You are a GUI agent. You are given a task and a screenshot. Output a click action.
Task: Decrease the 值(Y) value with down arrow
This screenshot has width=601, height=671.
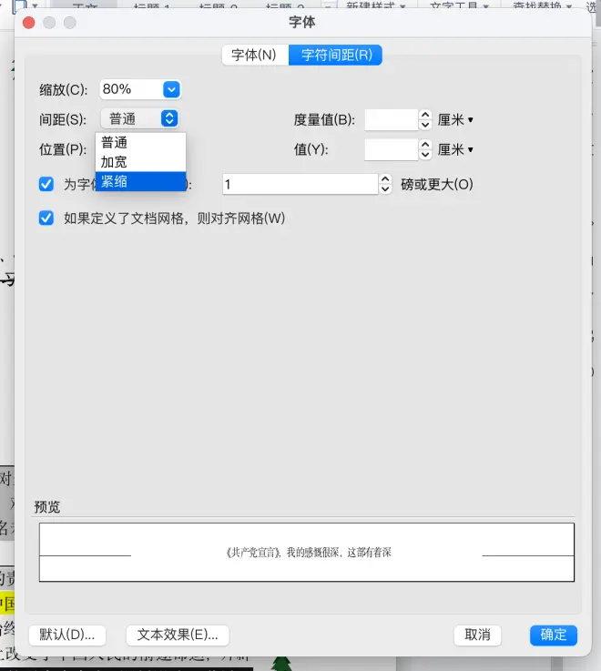(425, 155)
